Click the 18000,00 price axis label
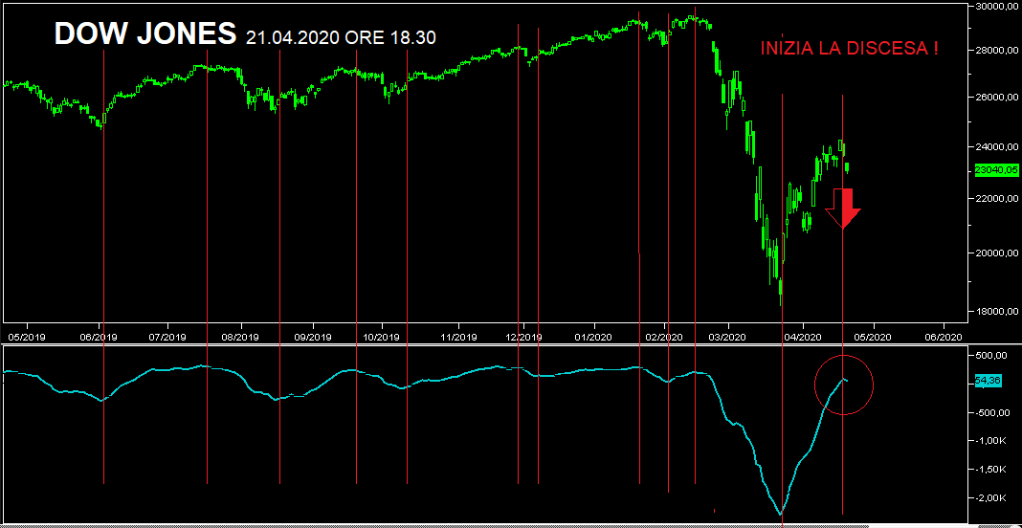 (x=996, y=312)
